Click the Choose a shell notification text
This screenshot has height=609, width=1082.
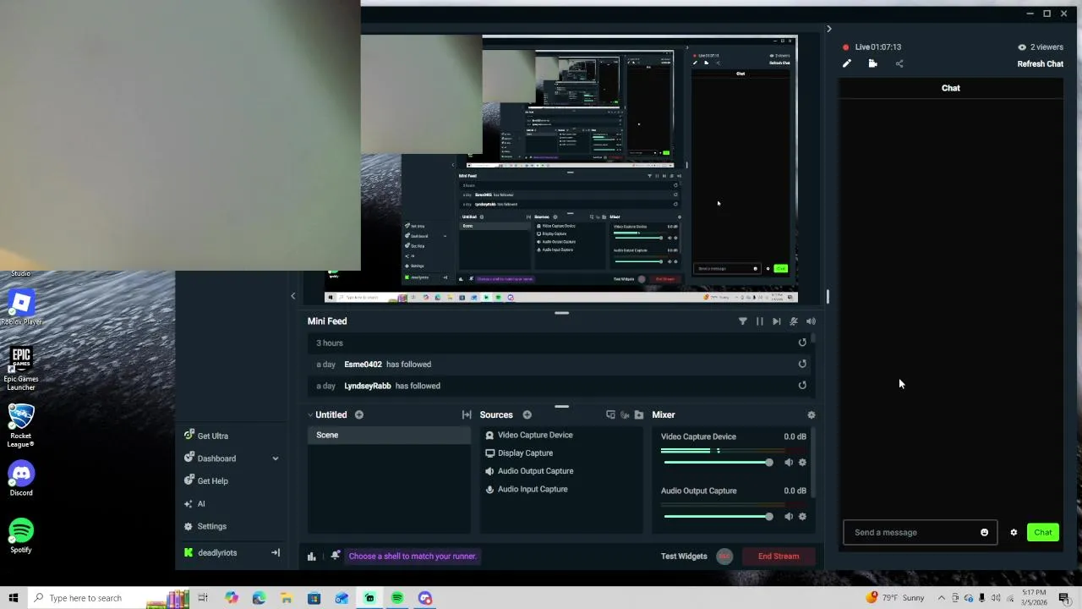413,556
